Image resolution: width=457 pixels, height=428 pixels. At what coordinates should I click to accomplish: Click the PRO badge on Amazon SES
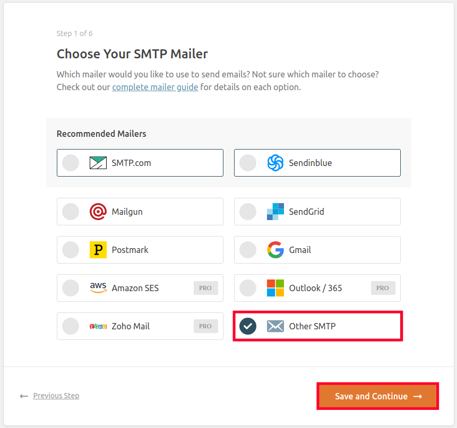(x=205, y=288)
